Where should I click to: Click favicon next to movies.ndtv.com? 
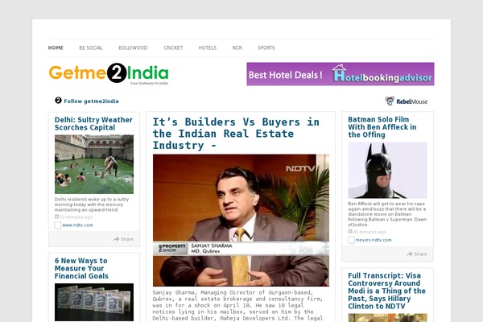point(351,240)
